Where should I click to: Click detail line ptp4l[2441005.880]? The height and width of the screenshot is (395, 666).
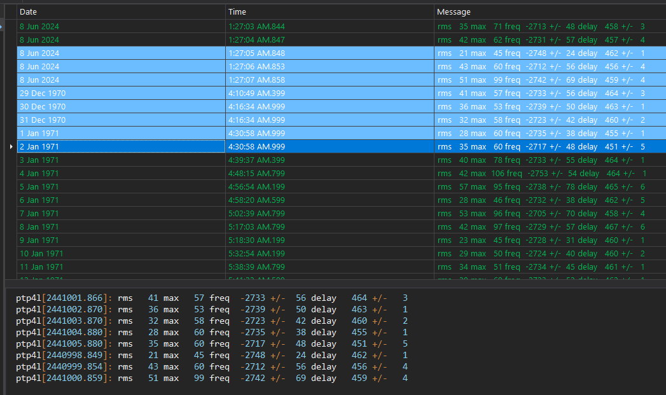click(212, 344)
